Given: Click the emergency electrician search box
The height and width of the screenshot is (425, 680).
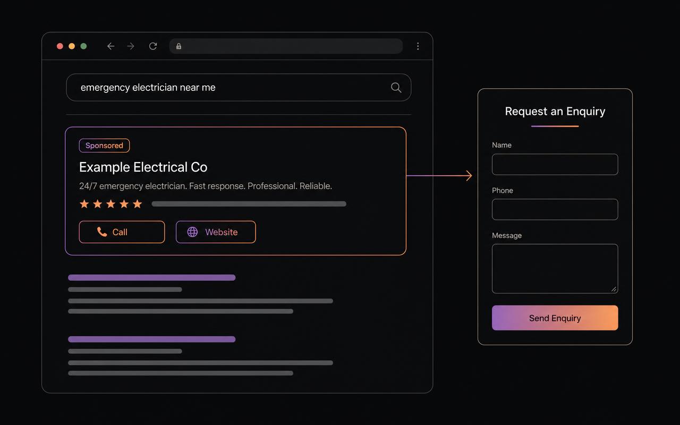Looking at the screenshot, I should point(239,88).
